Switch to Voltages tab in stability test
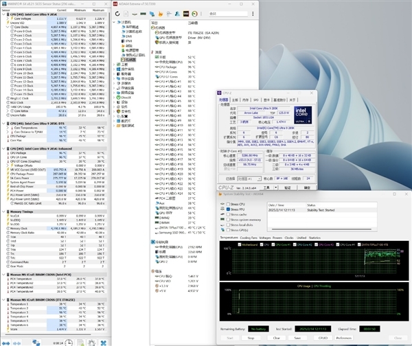The width and height of the screenshot is (412, 346). click(265, 238)
